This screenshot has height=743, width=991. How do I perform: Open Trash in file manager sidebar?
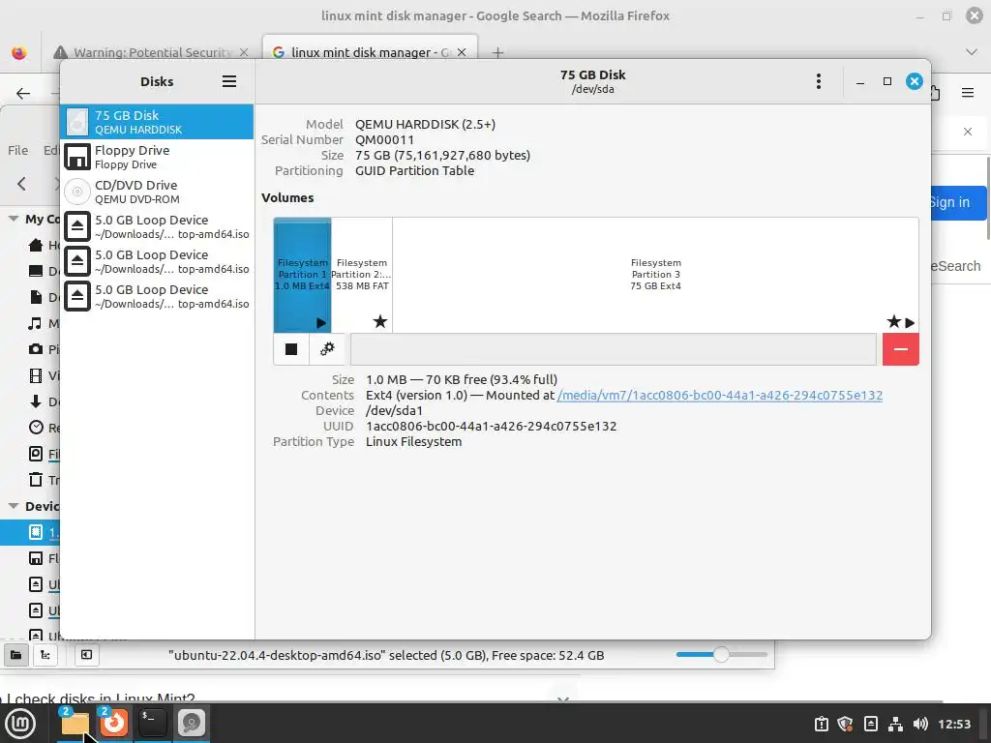(x=44, y=480)
